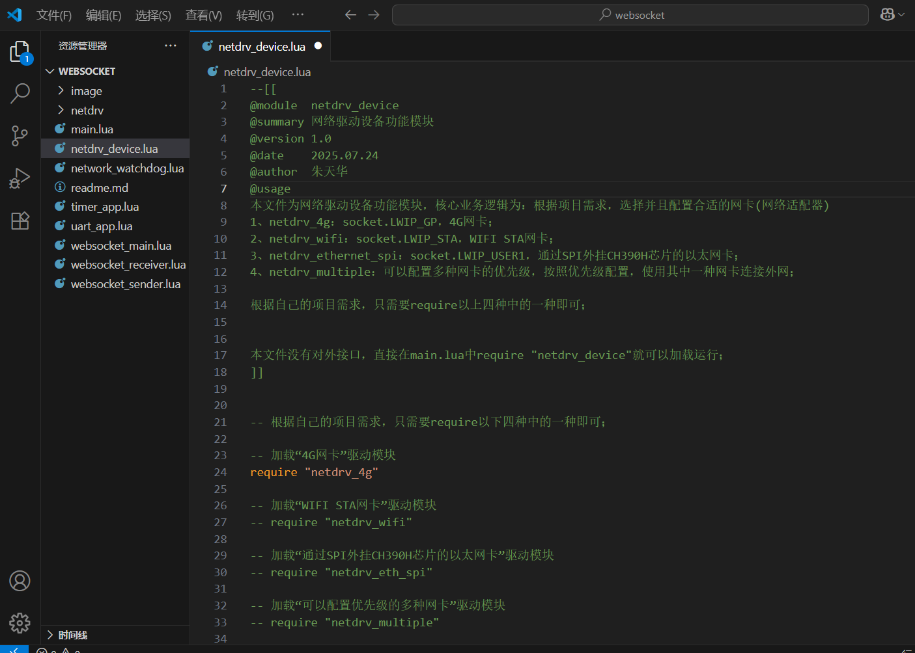The image size is (915, 653).
Task: Click the lua icon in the editor tab
Action: (x=208, y=46)
